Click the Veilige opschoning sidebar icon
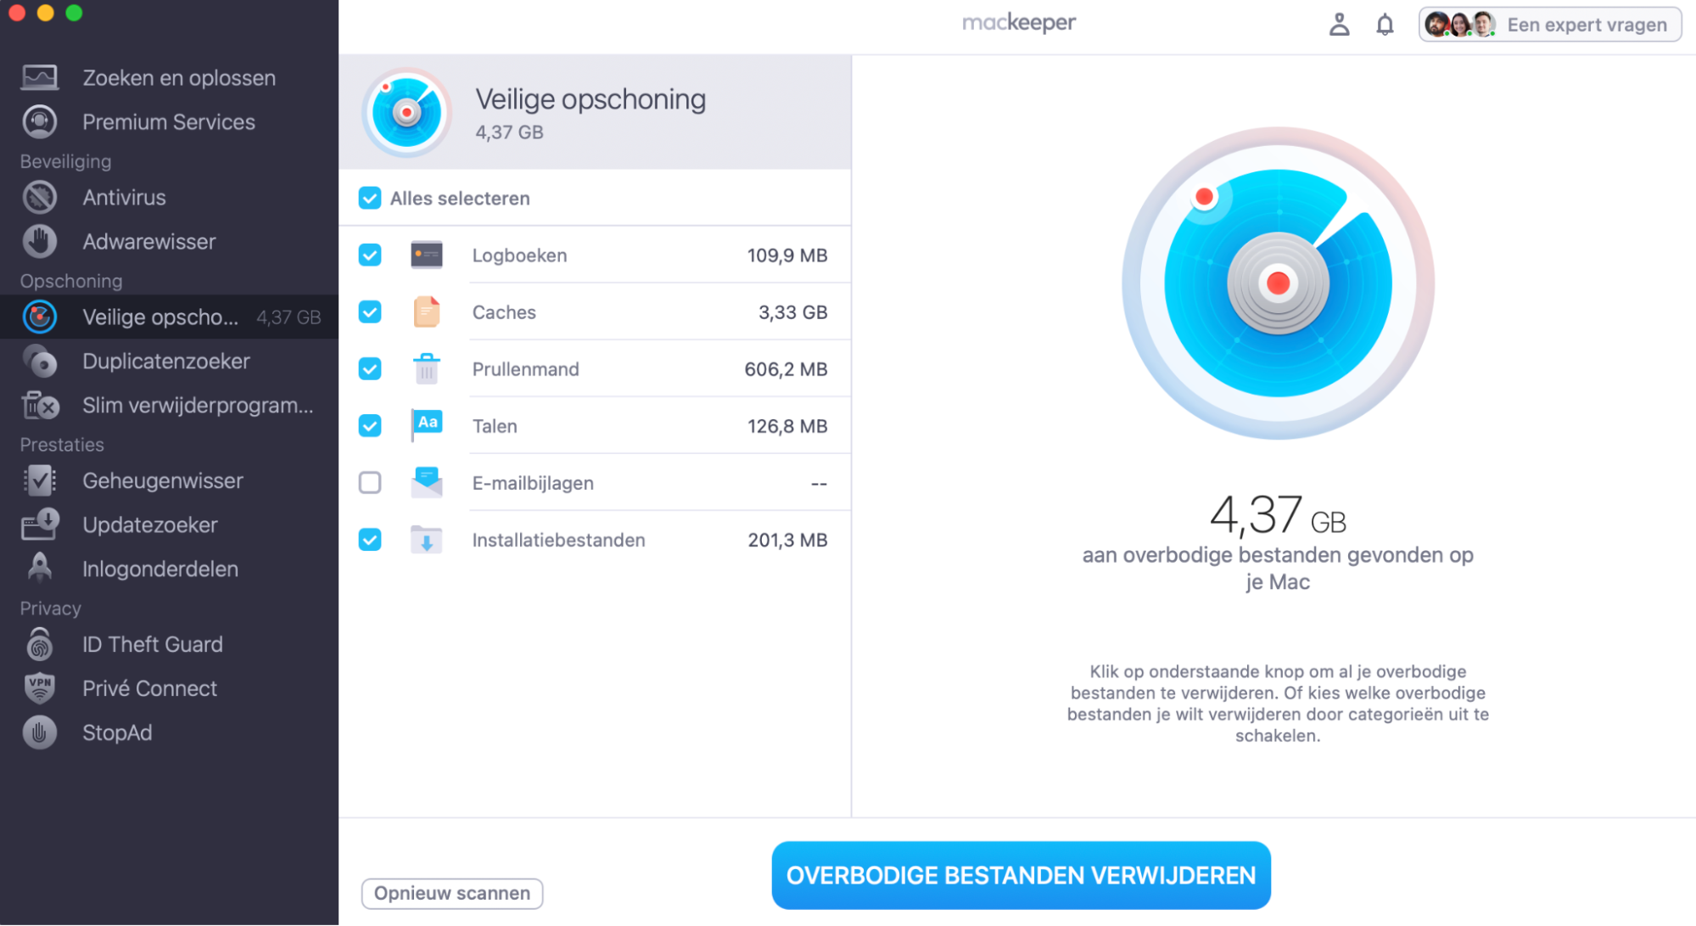 point(39,317)
